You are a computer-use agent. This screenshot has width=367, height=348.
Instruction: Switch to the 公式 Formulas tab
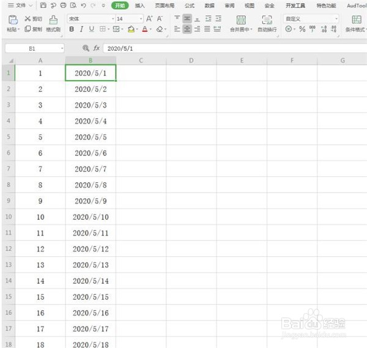[190, 6]
